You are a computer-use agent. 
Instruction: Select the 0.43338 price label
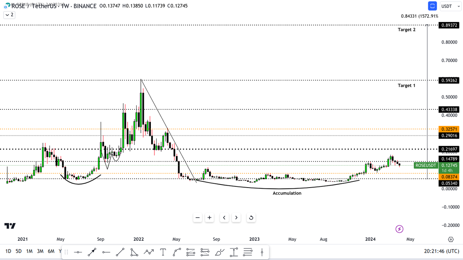click(449, 109)
